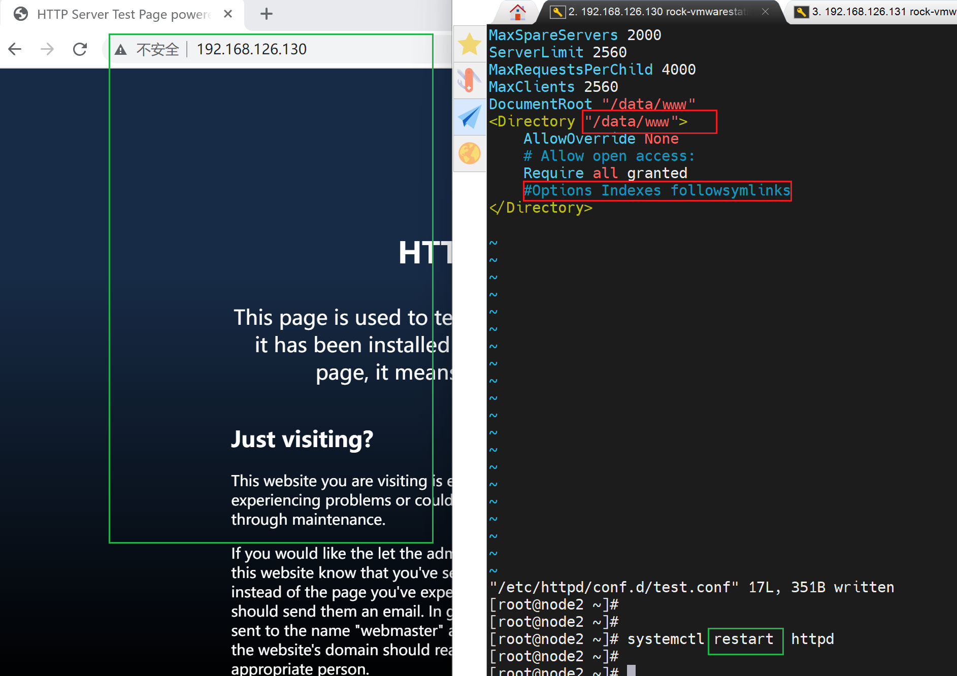Select the HTTP Server Test Page browser tab
Viewport: 957px width, 676px height.
[122, 14]
